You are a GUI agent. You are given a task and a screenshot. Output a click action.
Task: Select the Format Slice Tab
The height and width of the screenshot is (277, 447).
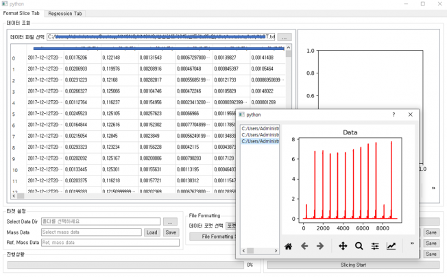(22, 13)
